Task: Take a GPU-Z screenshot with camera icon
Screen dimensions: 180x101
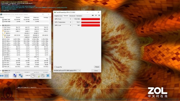Action: pos(93,15)
